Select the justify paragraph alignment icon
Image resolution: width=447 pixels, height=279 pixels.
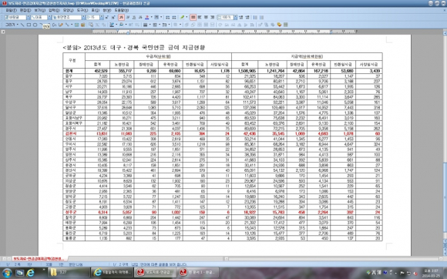(x=193, y=18)
